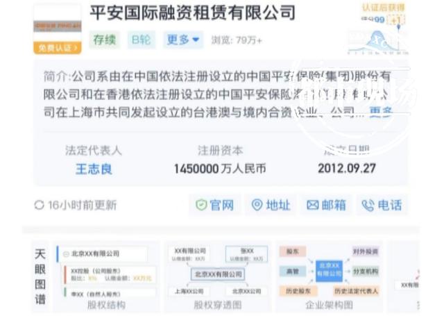Screen dimensions: 444x316
Task: Click the 官网 website shield icon
Action: (201, 205)
